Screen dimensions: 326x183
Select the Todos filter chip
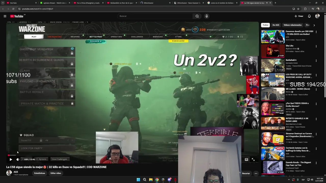click(x=265, y=25)
